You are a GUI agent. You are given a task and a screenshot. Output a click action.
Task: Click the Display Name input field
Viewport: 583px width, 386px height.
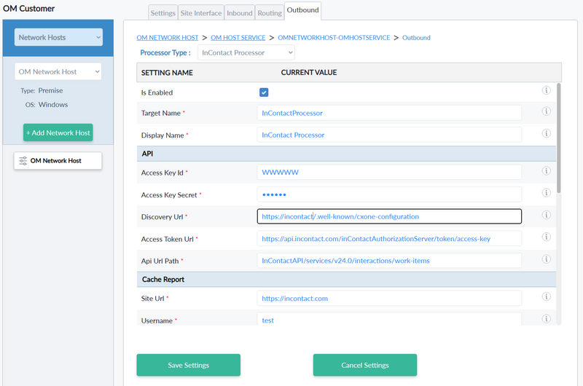coord(389,135)
